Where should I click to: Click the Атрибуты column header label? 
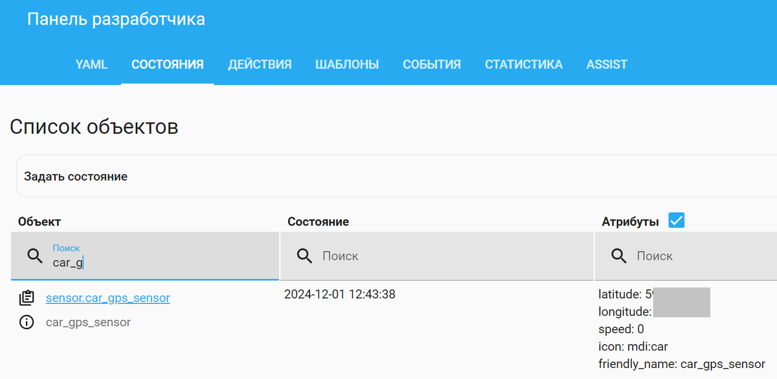(x=631, y=222)
